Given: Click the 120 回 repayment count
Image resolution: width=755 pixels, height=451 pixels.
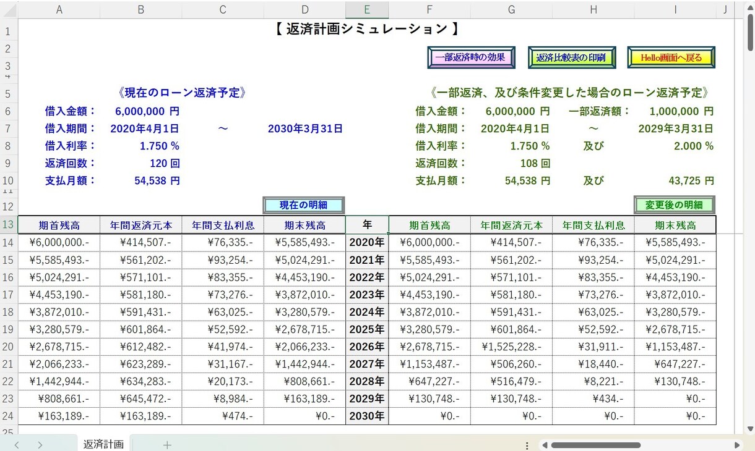Looking at the screenshot, I should pyautogui.click(x=165, y=163).
